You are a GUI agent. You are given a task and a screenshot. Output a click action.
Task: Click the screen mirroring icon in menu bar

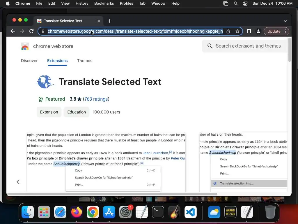click(226, 3)
